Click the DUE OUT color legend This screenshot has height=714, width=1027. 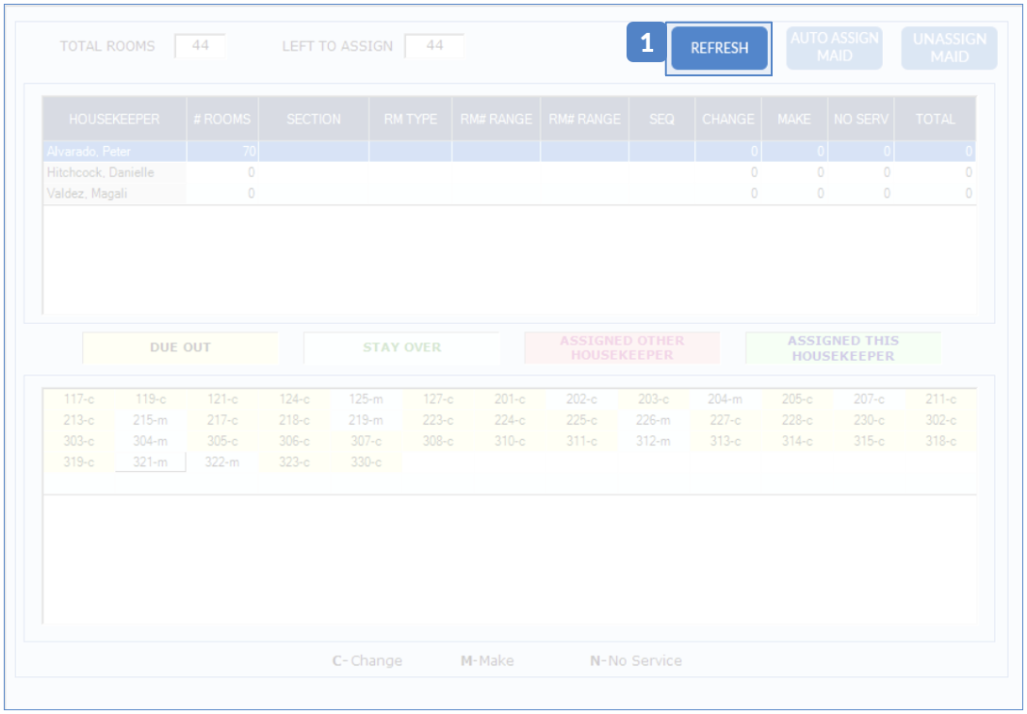tap(180, 348)
